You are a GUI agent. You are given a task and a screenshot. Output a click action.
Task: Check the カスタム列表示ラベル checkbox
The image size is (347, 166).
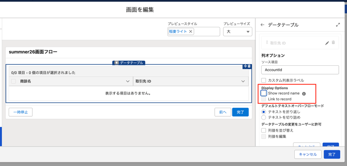tap(264, 80)
